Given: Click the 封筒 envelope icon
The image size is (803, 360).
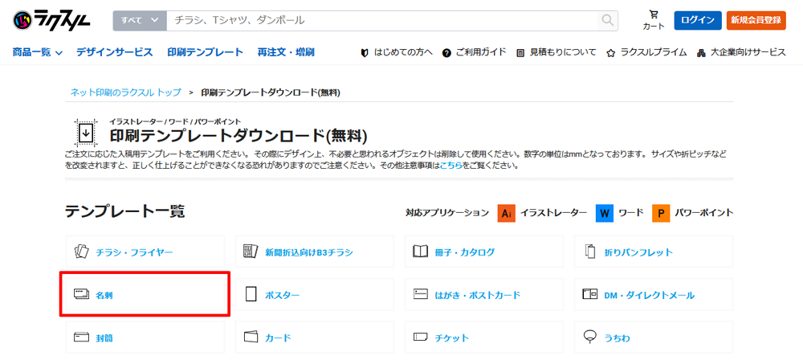Looking at the screenshot, I should pos(81,337).
